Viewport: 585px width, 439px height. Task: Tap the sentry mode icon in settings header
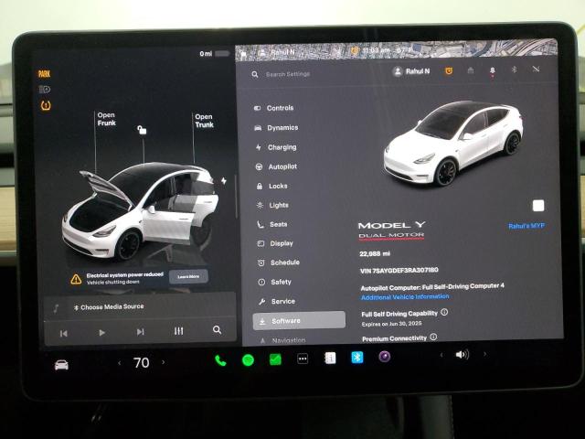[x=449, y=70]
